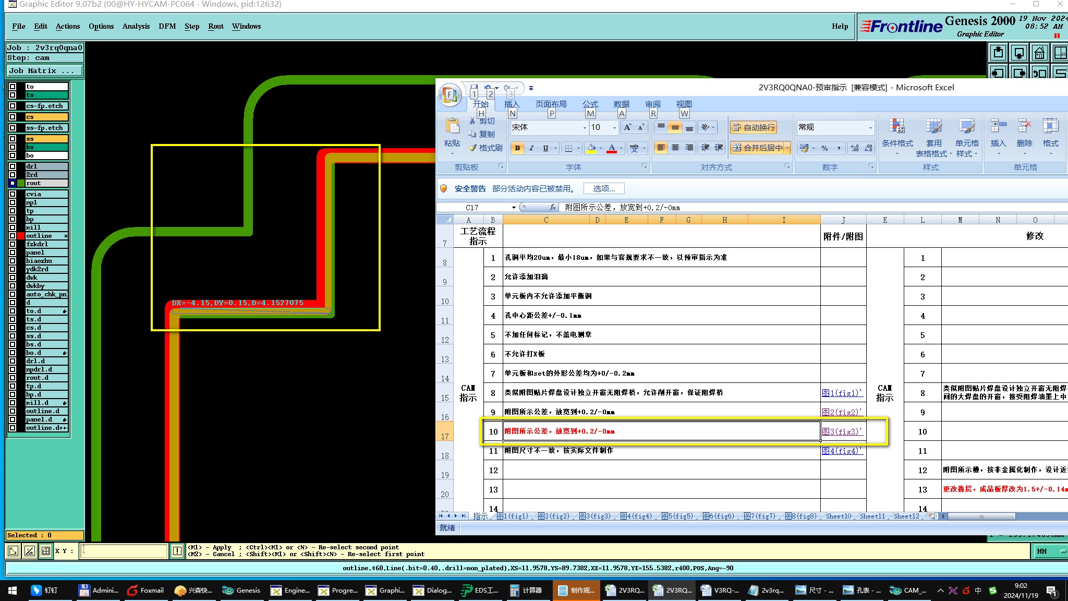Expand the number format dropdown (常规)
The width and height of the screenshot is (1068, 601).
point(870,127)
